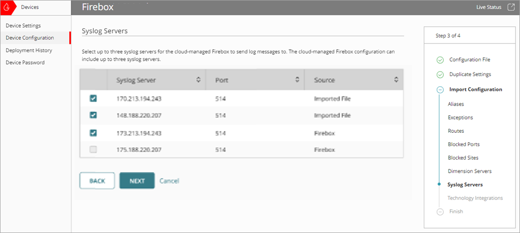Jump to Duplicate Settings step
Screen dimensions: 520x233
470,74
